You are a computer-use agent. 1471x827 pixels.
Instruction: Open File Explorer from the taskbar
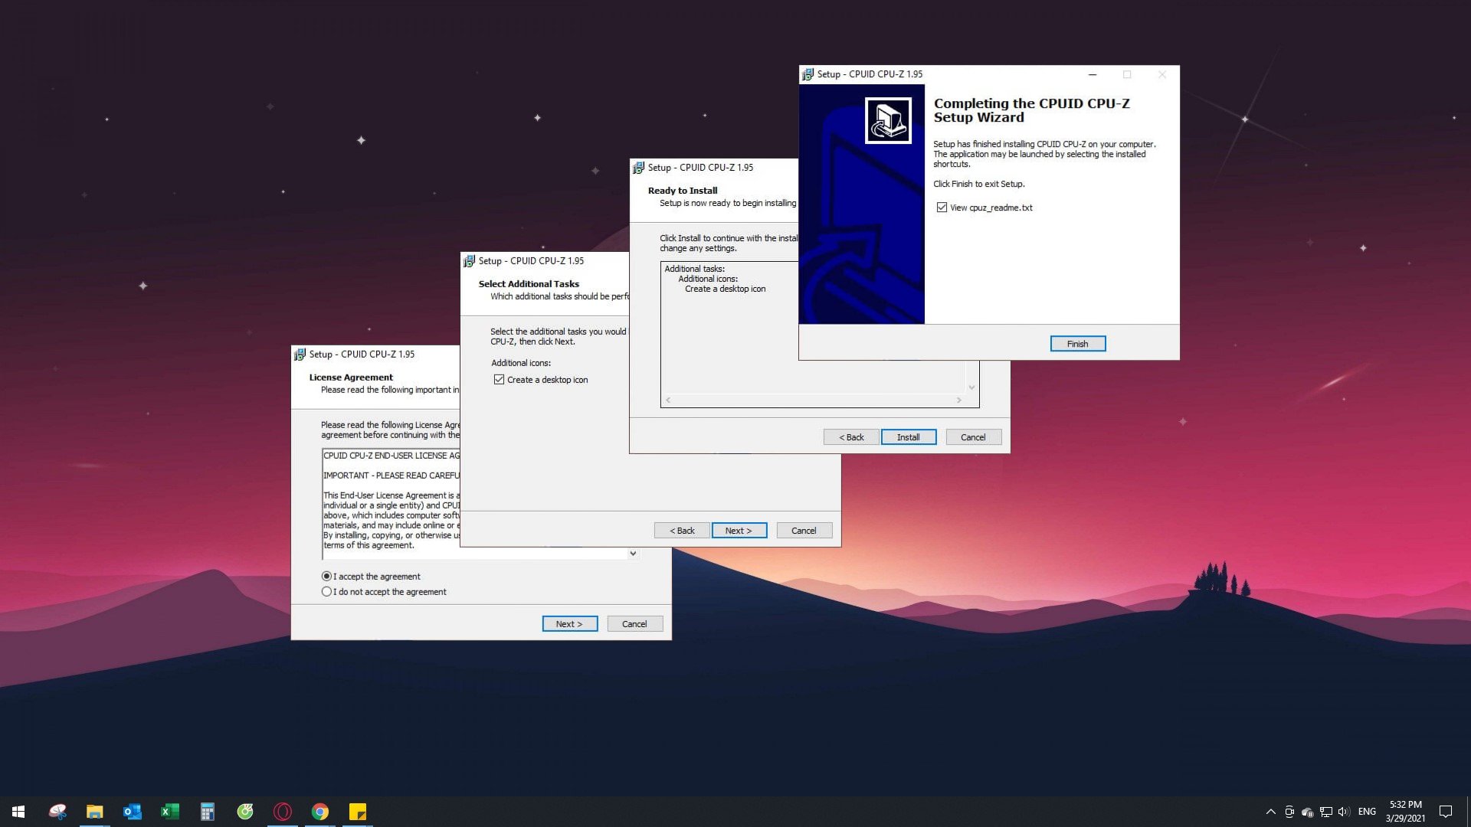tap(94, 812)
